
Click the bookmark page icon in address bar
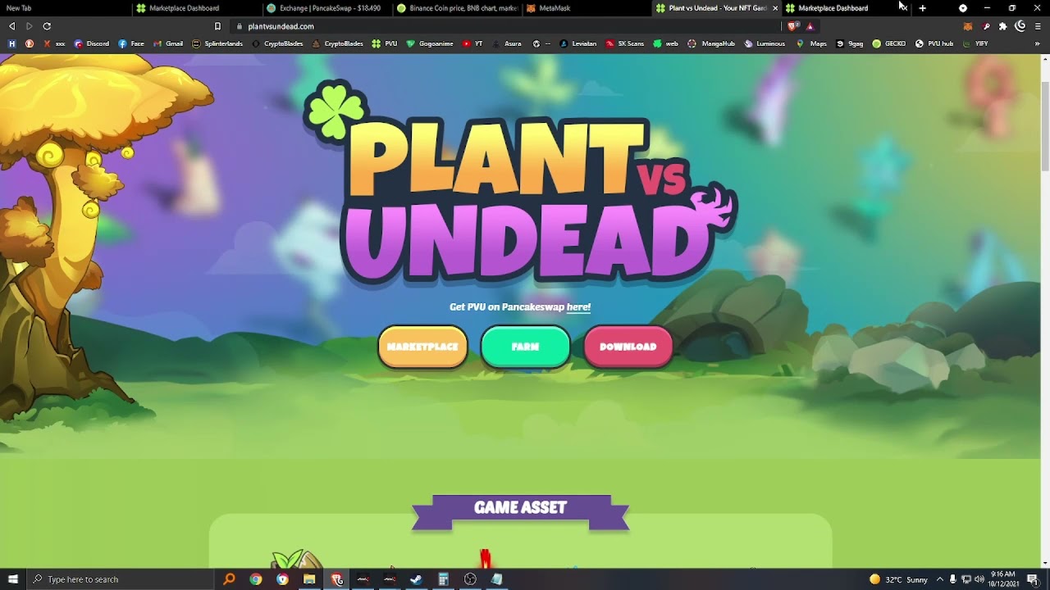217,26
